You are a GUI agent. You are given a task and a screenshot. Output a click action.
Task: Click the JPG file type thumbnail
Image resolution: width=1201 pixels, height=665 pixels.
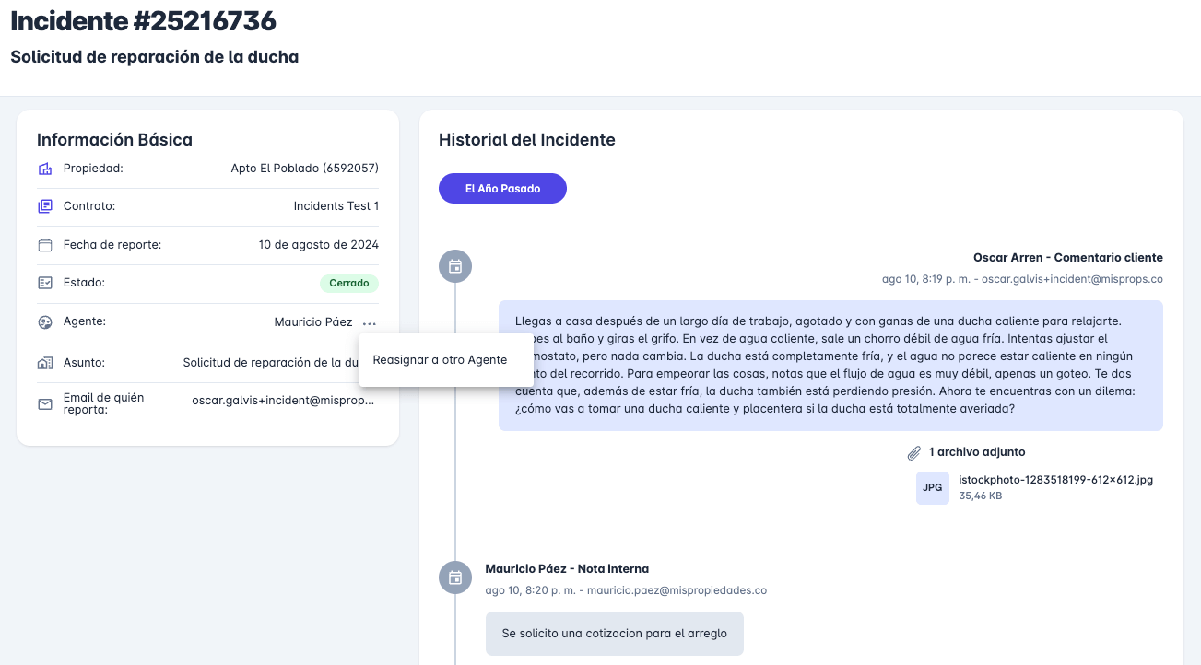[932, 487]
